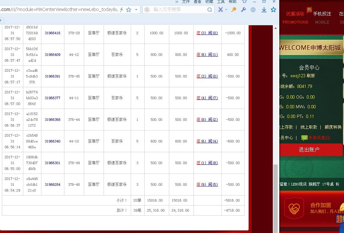Click the search magnifier in text search box
This screenshot has width=344, height=233.
210,10
